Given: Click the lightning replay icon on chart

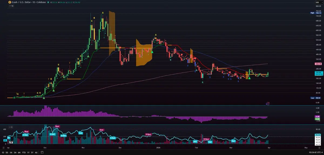Looking at the screenshot, I should click(268, 103).
